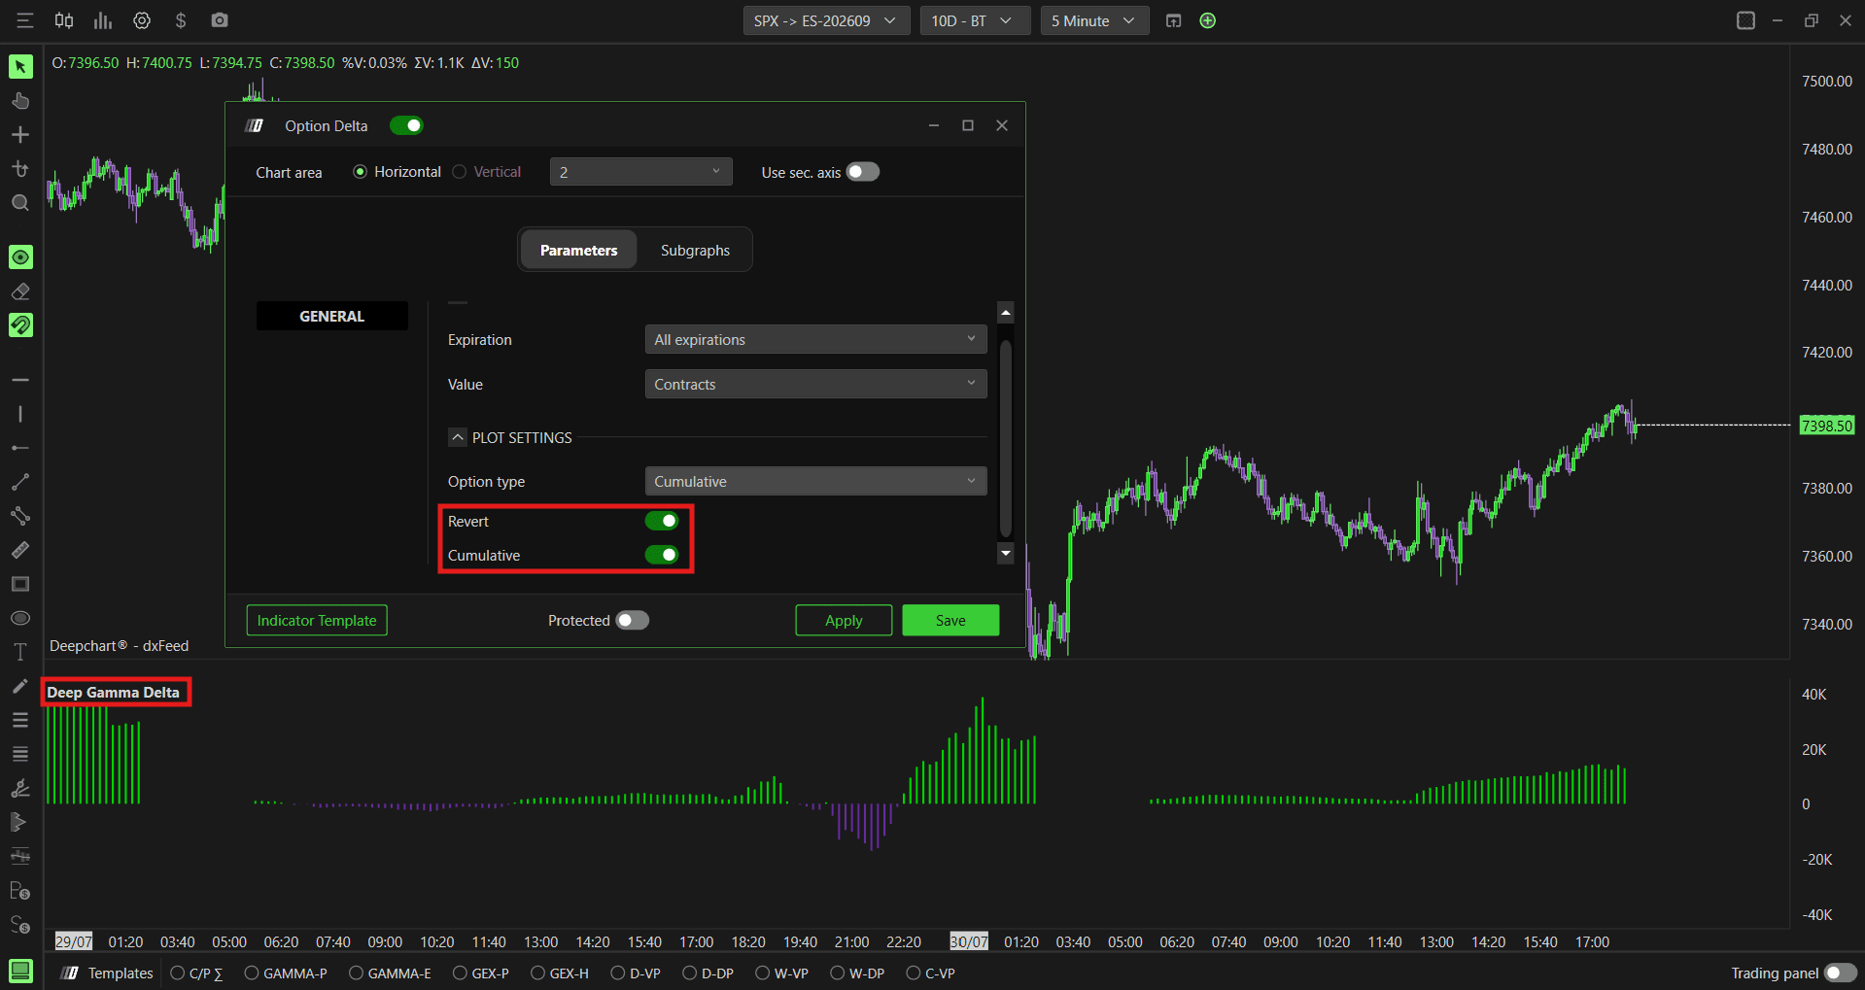This screenshot has height=990, width=1865.
Task: Open the Expiration dropdown
Action: (815, 339)
